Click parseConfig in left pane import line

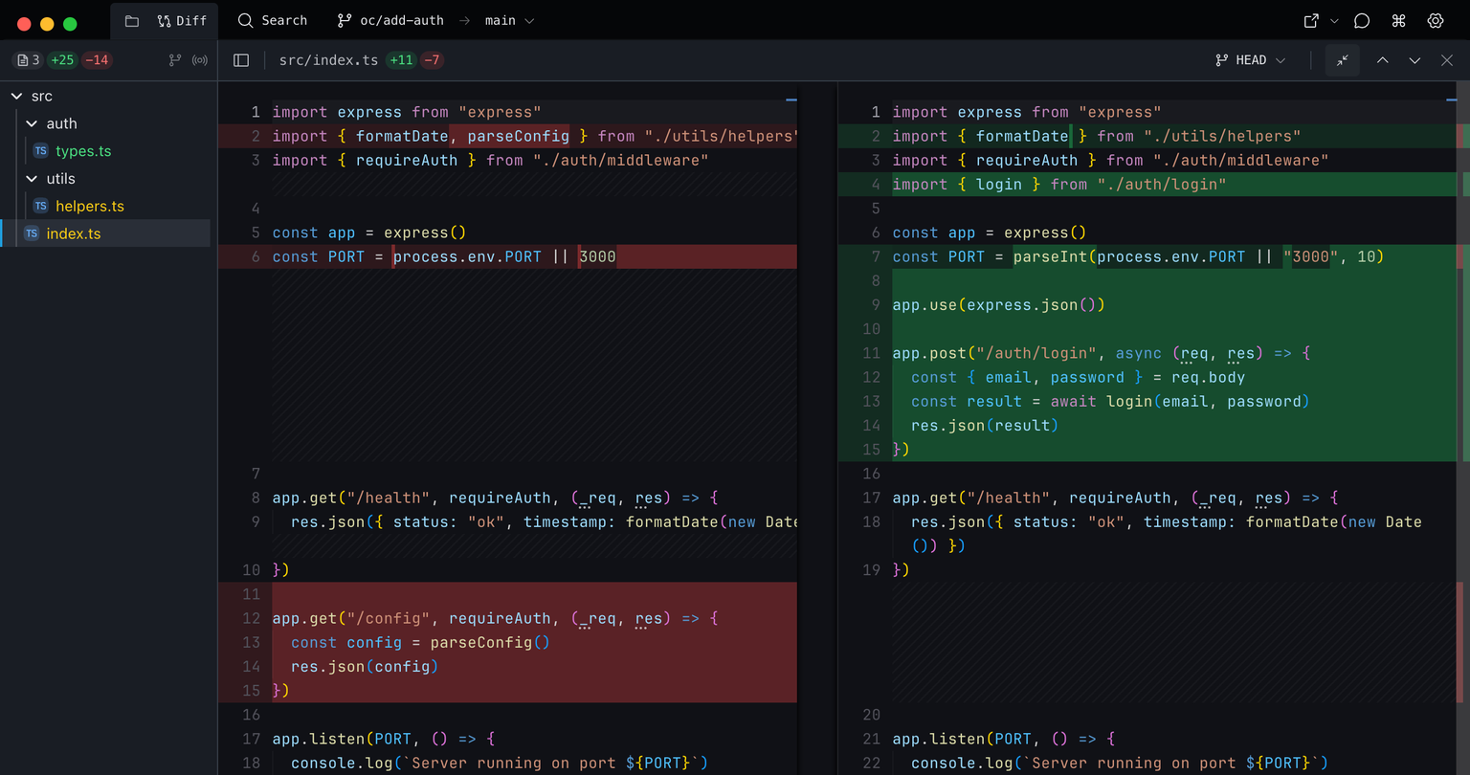pos(519,136)
